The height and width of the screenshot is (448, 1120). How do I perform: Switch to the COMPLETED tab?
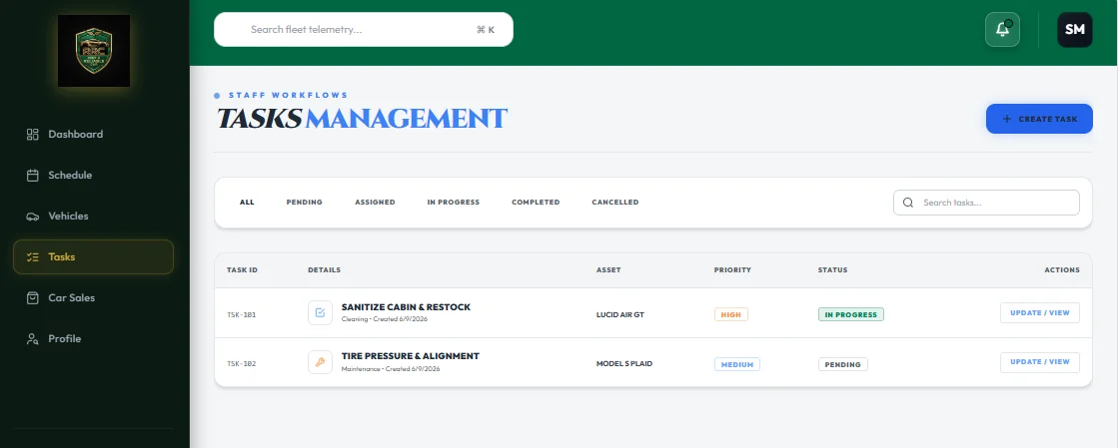point(536,203)
